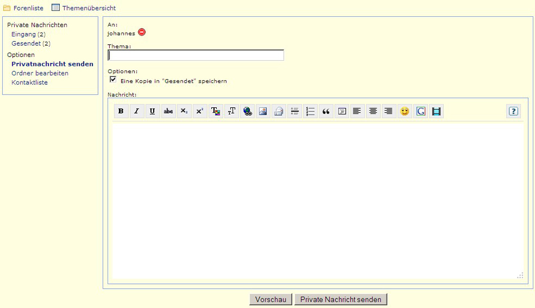Remove recipient johannes with red icon

coord(141,33)
